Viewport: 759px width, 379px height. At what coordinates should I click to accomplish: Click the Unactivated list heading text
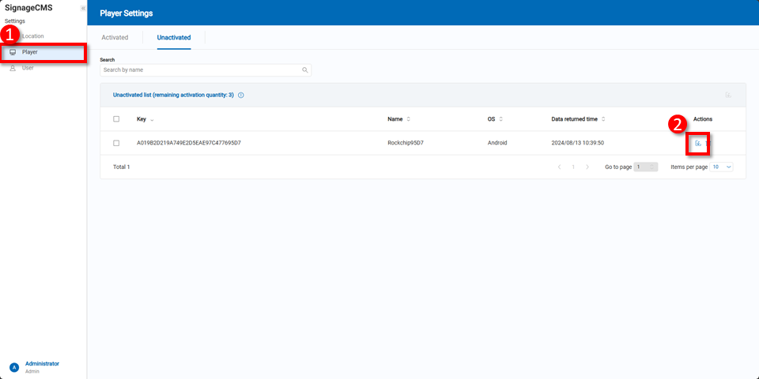[173, 96]
